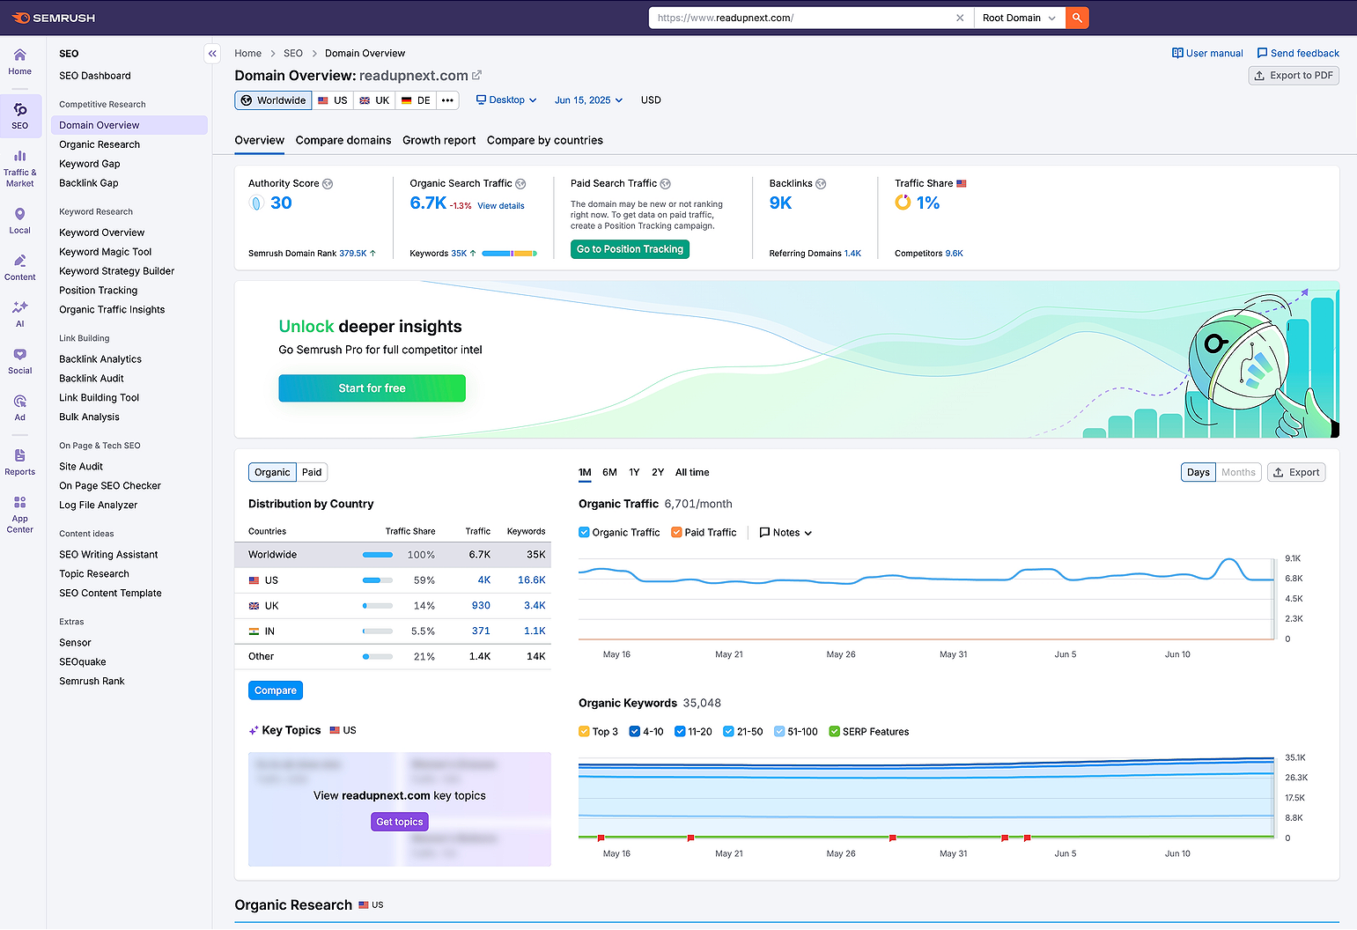Open Home in left rail

[x=20, y=62]
